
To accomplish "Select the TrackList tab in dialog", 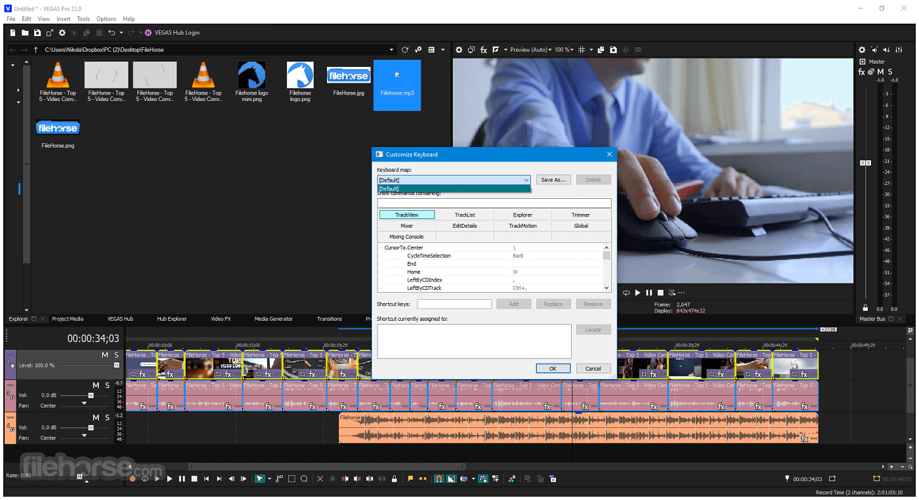I will [x=465, y=215].
